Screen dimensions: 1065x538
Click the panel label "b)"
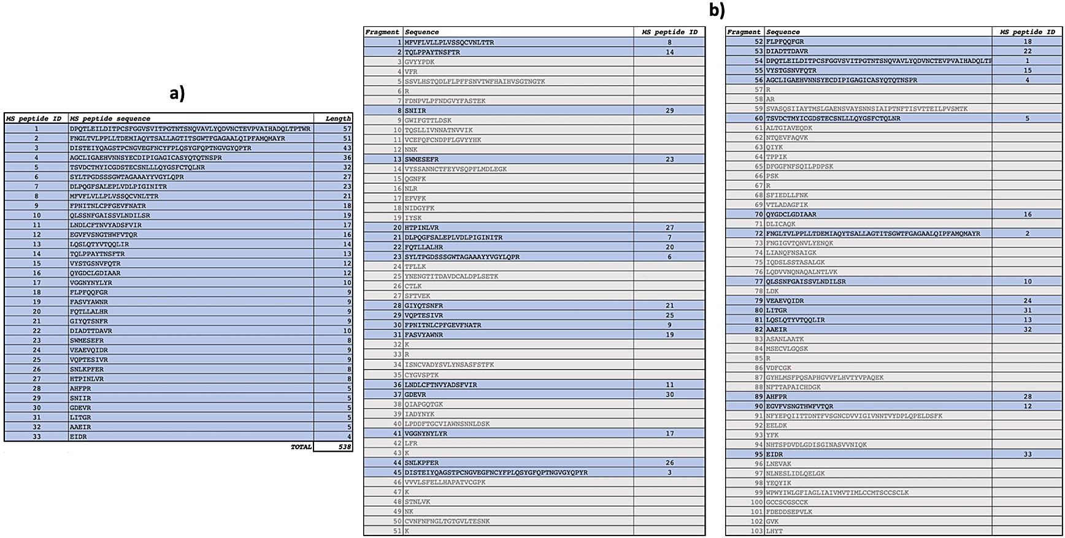(x=717, y=10)
